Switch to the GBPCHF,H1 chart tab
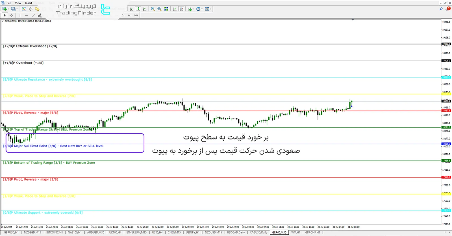Viewport: 452px width, 236px height. (312, 233)
